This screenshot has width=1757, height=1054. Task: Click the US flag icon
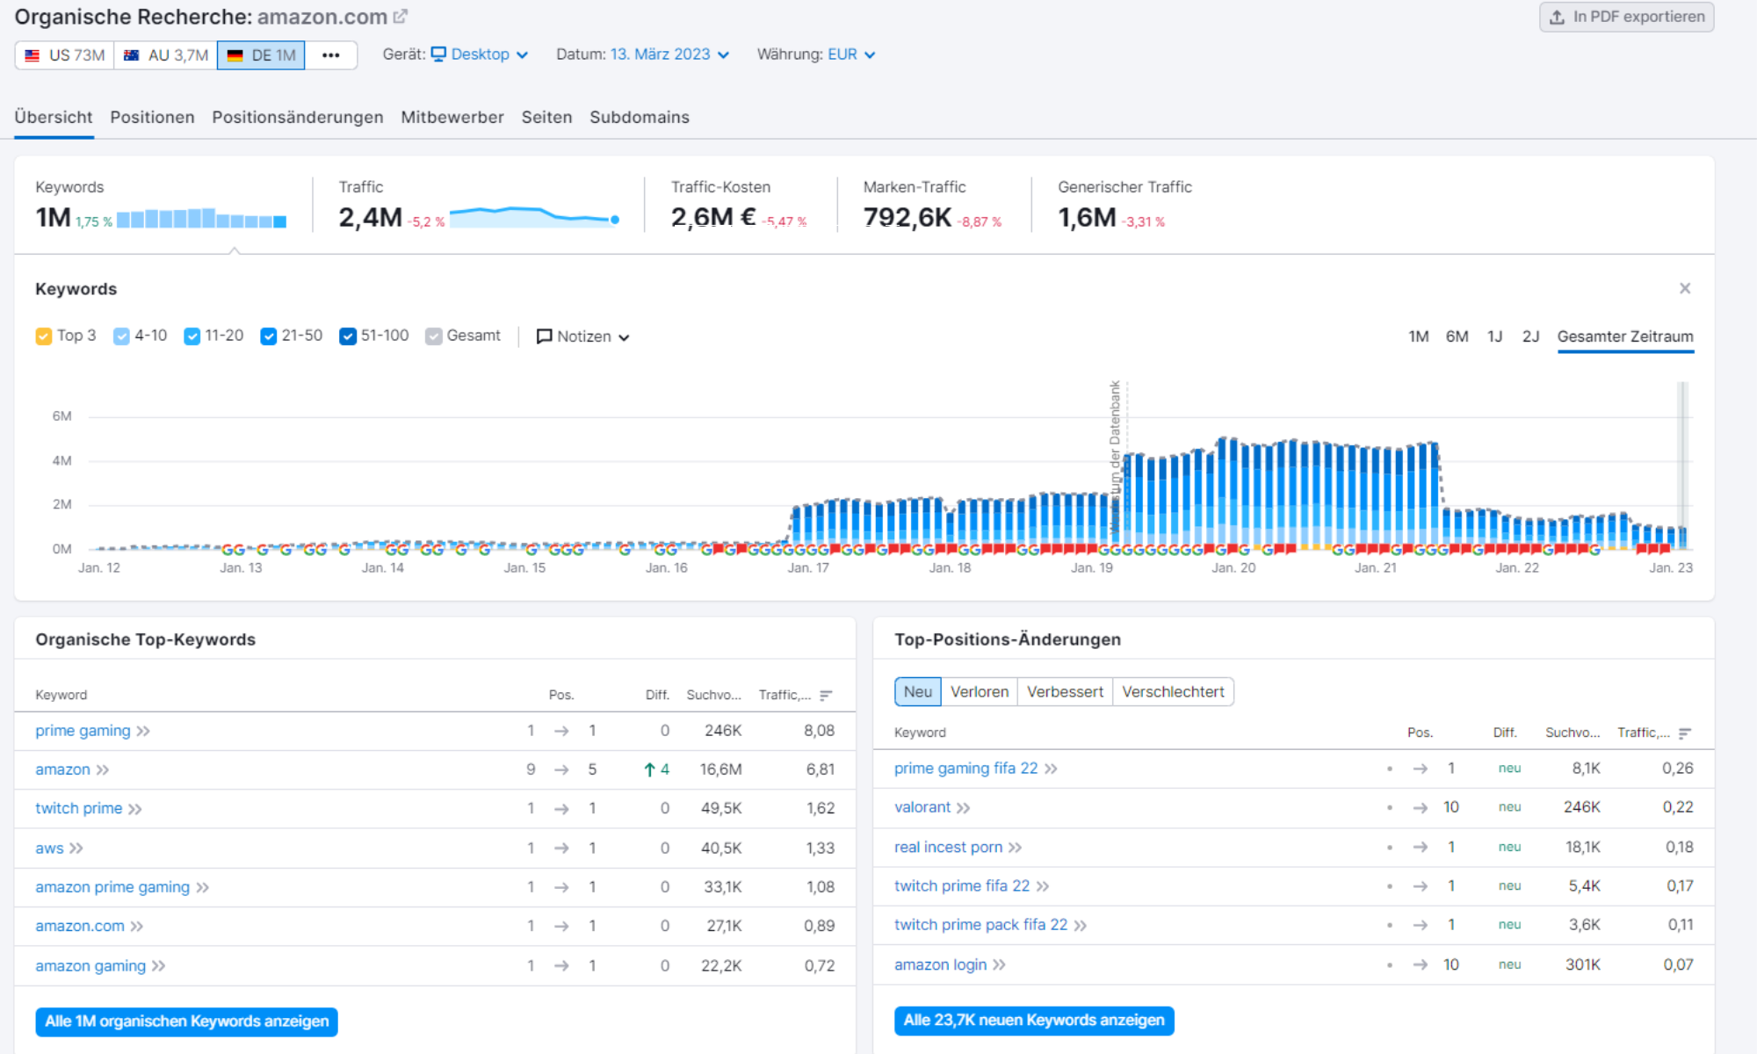coord(33,55)
